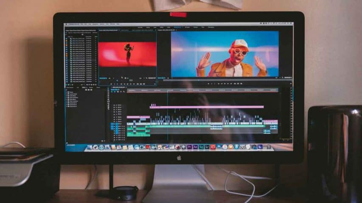Viewport: 362px width, 203px height.
Task: Click the Lightroom icon in the dock
Action: point(207,147)
